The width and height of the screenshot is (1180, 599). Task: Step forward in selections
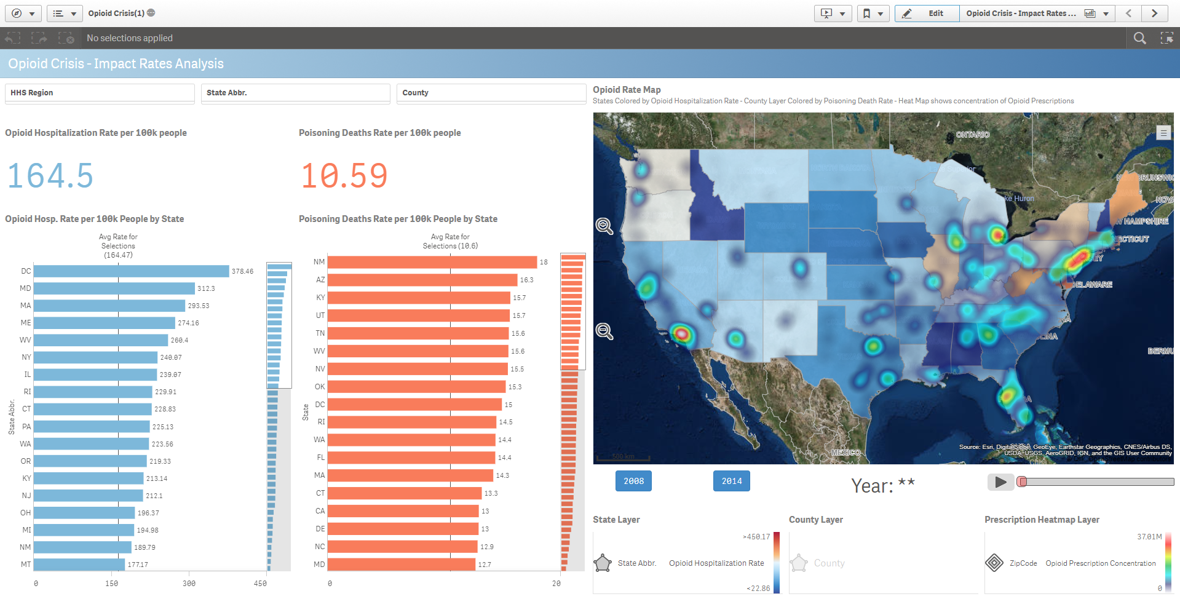tap(39, 38)
